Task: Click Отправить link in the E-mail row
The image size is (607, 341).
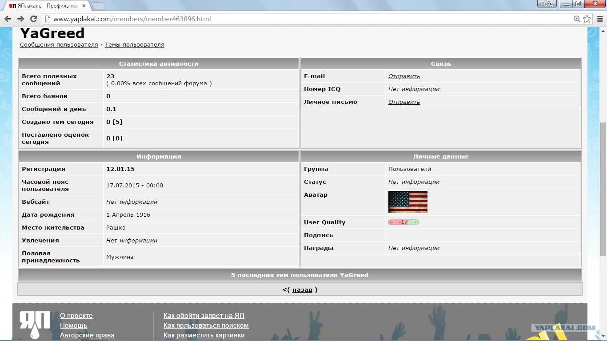Action: click(x=404, y=76)
